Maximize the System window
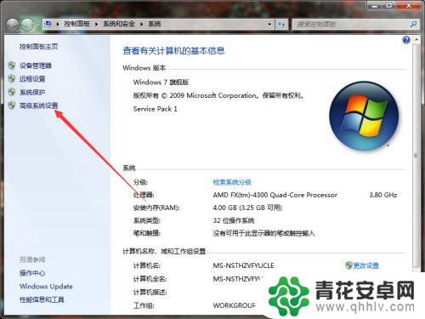The width and height of the screenshot is (425, 319). coord(390,6)
